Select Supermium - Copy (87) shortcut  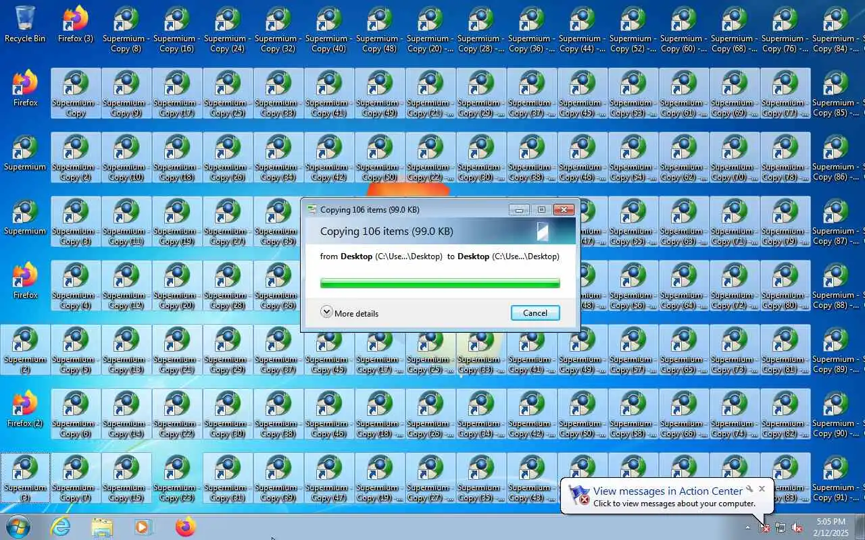coord(836,221)
